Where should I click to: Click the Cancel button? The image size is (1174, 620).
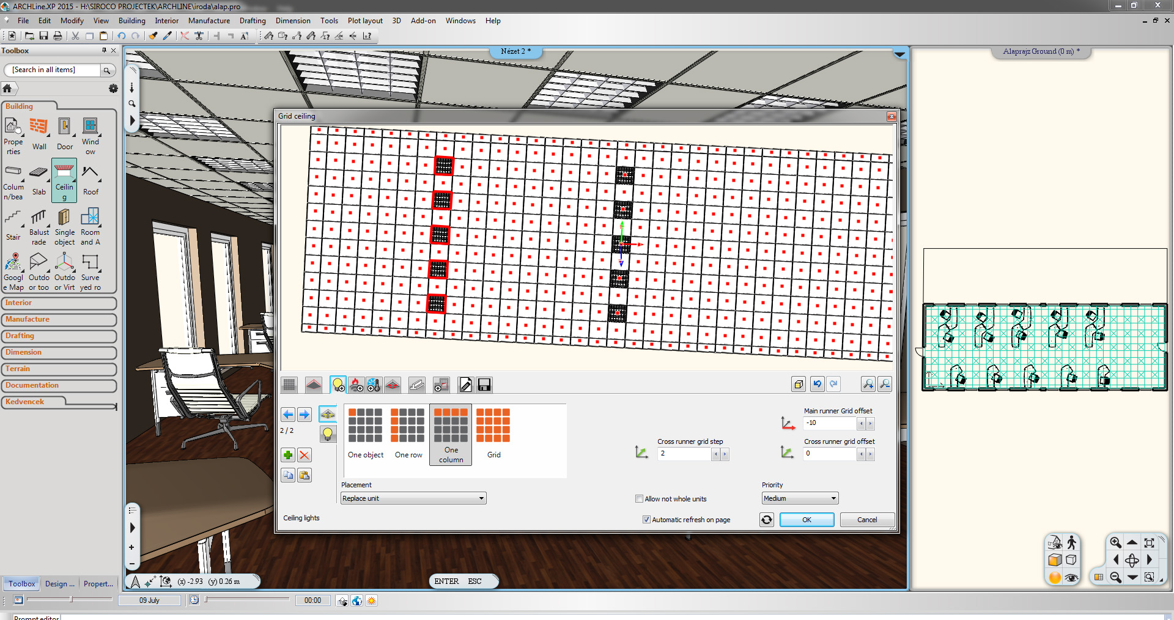point(866,520)
